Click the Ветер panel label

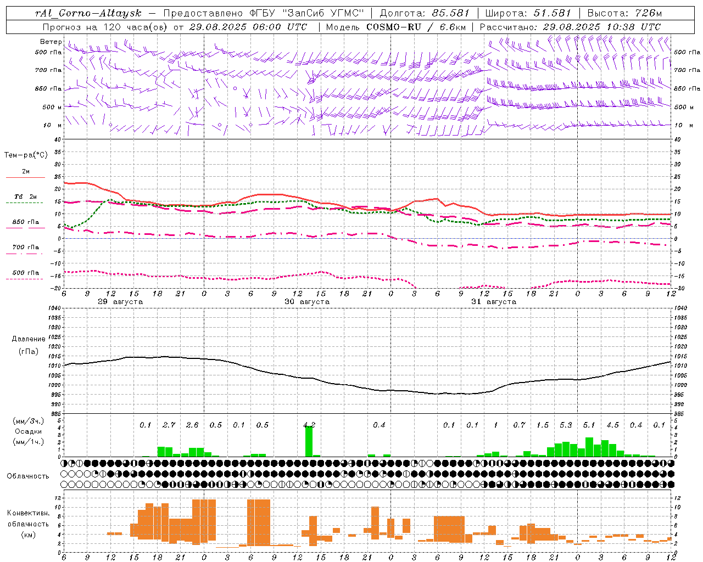[x=51, y=42]
